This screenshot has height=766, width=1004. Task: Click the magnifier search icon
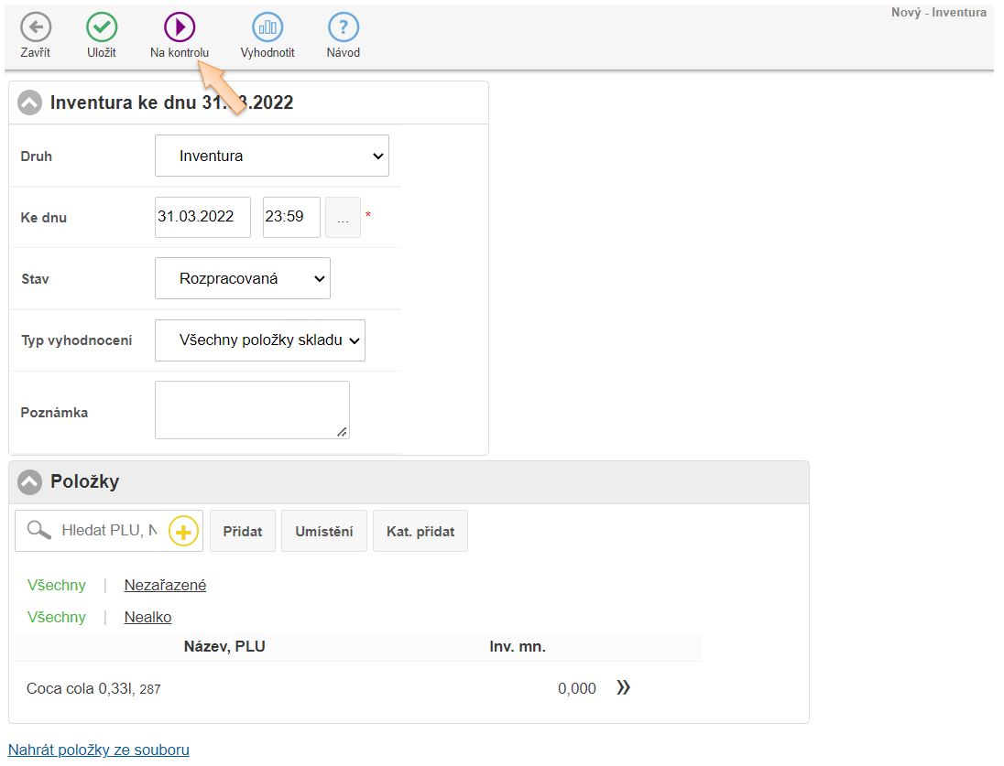(38, 530)
